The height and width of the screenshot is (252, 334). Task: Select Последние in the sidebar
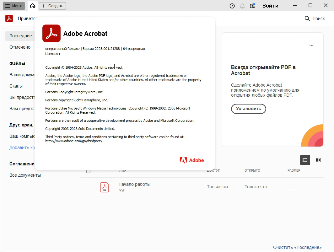[x=20, y=36]
